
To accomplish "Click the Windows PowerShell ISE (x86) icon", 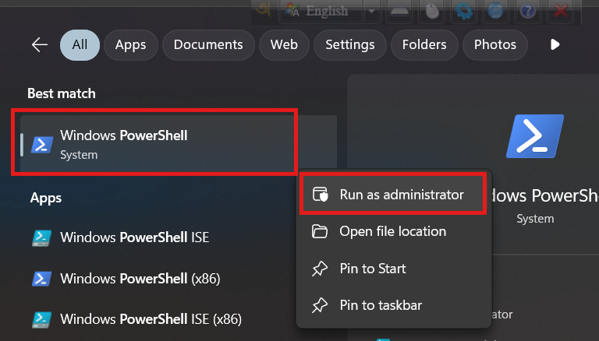I will pos(41,318).
